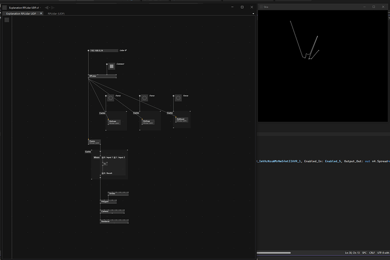Navigate back with left arrow in title bar
This screenshot has height=260, width=390.
tap(46, 8)
